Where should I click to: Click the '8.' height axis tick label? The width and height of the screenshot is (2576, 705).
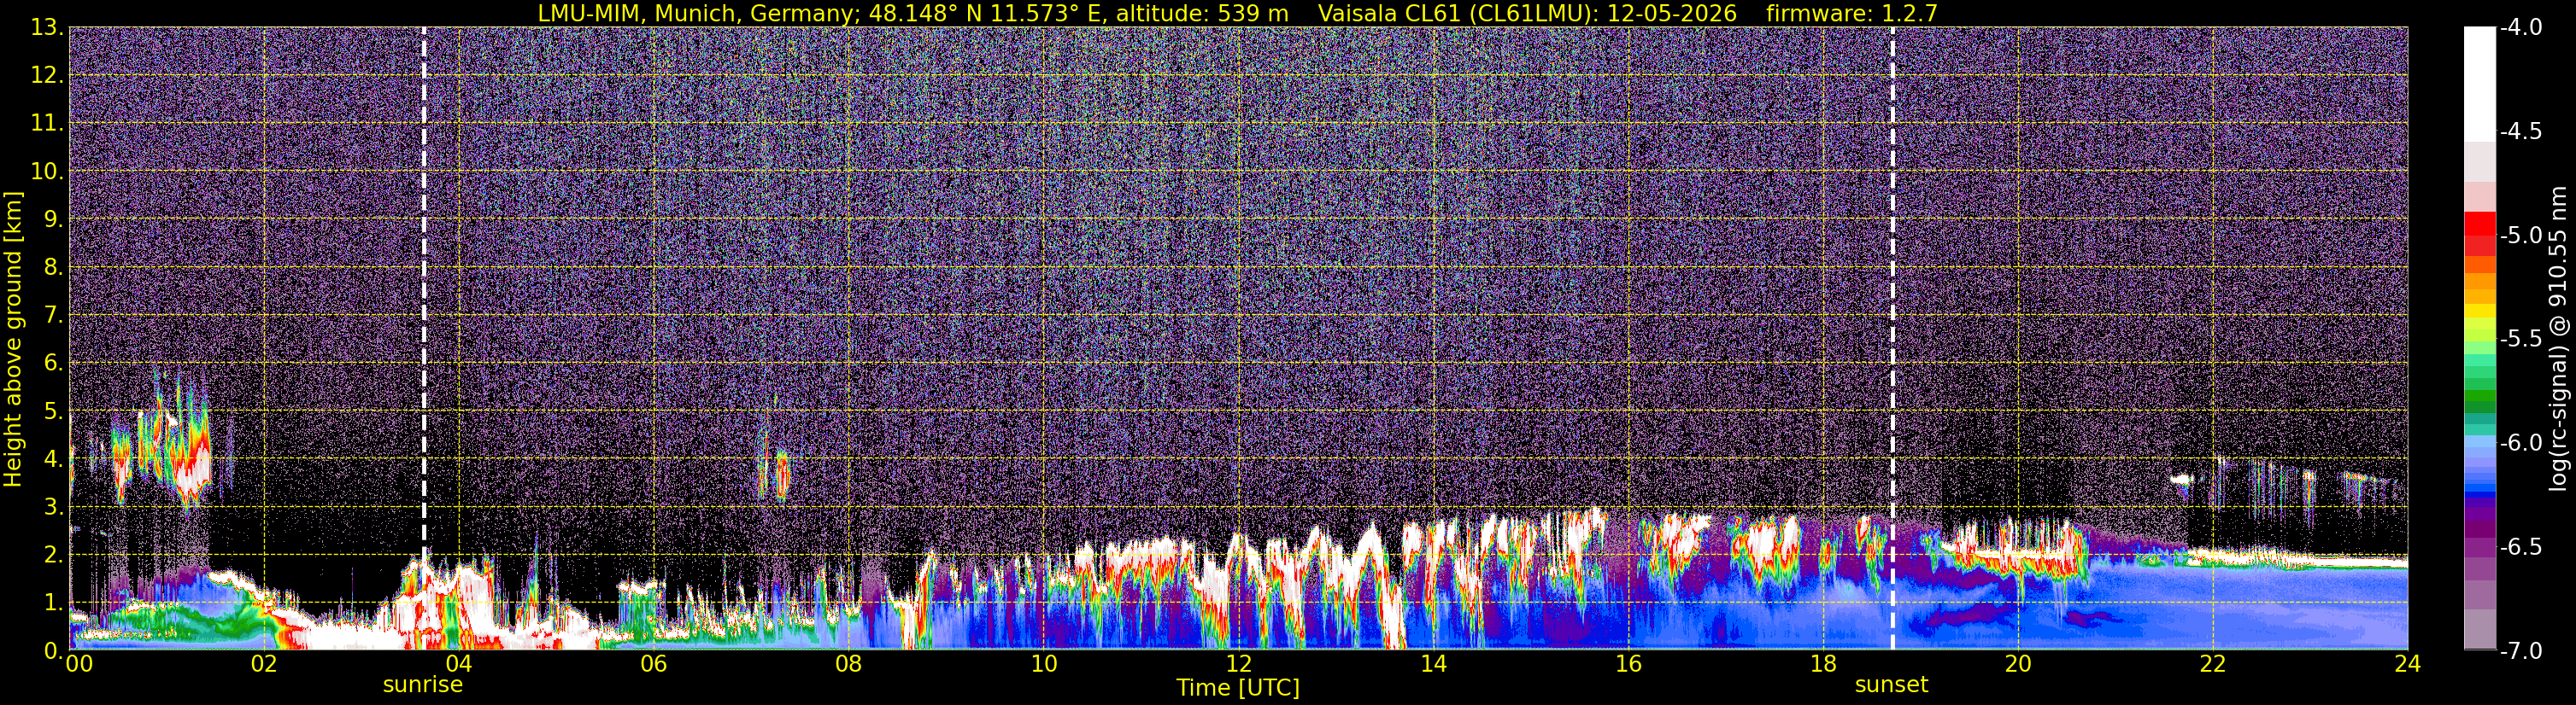pos(54,268)
